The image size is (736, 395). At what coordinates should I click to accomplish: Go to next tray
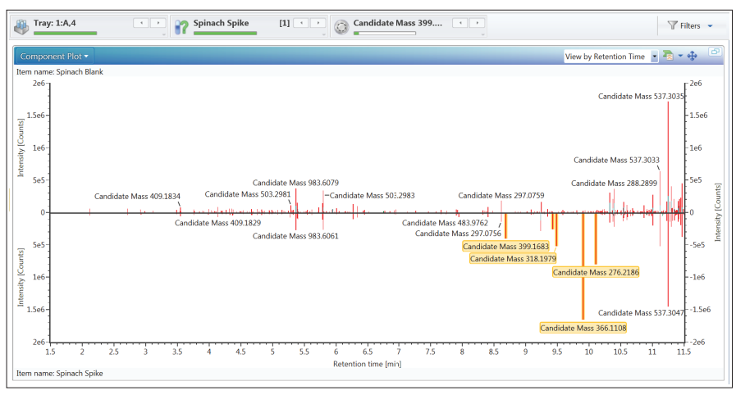(x=158, y=22)
